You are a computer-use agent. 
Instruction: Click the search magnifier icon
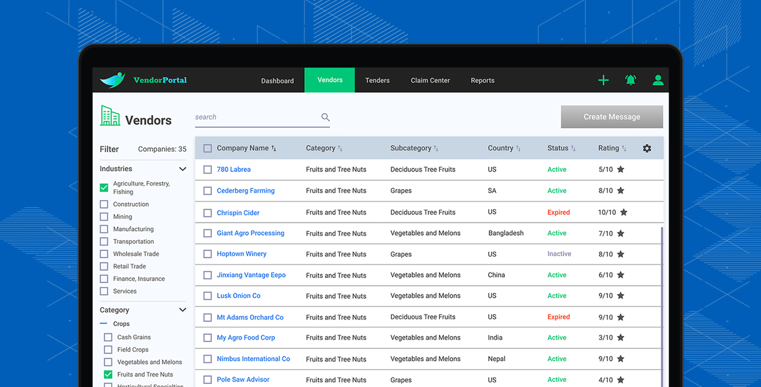[x=325, y=117]
